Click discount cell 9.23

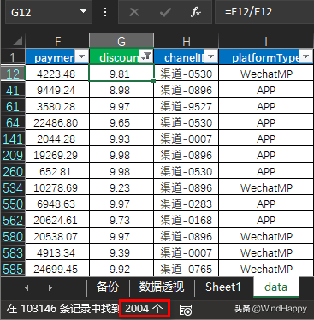tap(121, 187)
